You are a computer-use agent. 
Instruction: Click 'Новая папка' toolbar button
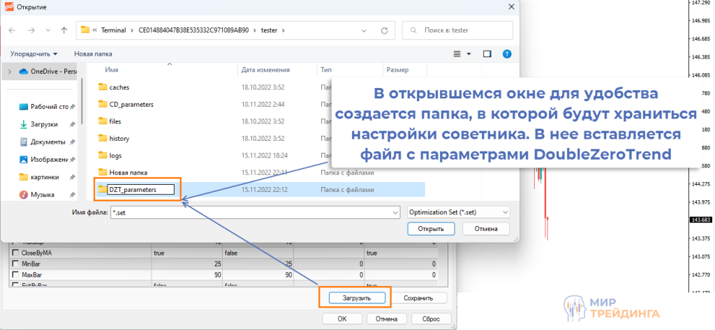[93, 54]
